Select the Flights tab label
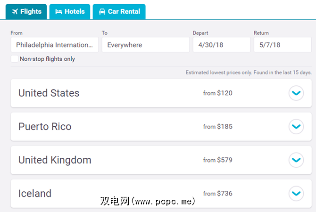This screenshot has height=212, width=316. click(31, 12)
